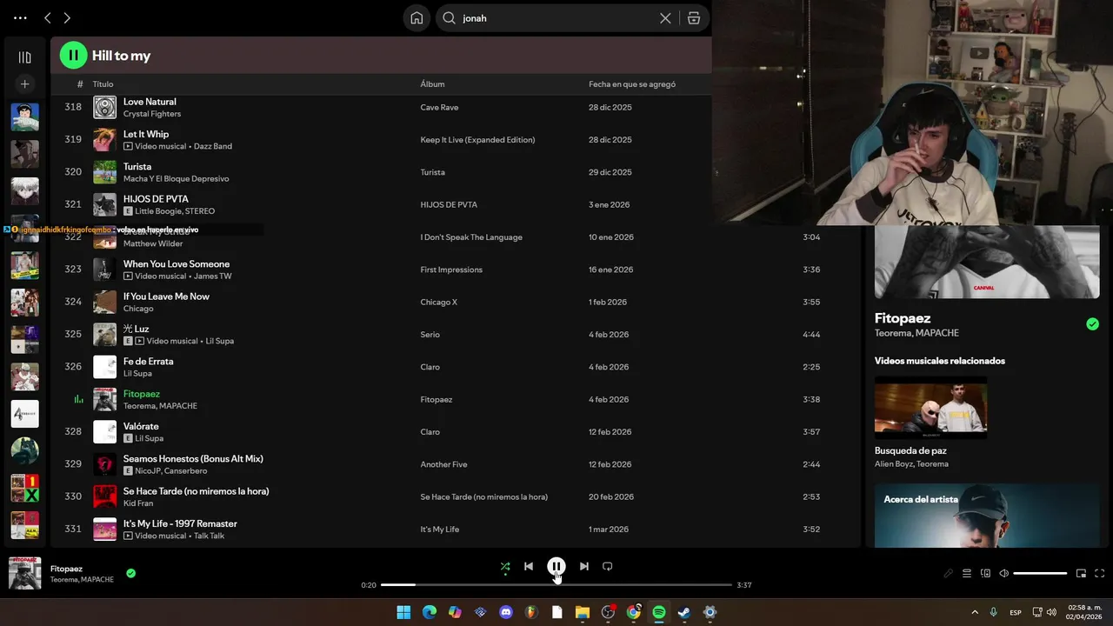1113x626 pixels.
Task: Open the 'Acerca del artista' card
Action: click(x=987, y=516)
